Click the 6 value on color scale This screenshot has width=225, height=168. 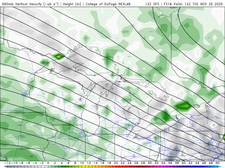68,163
